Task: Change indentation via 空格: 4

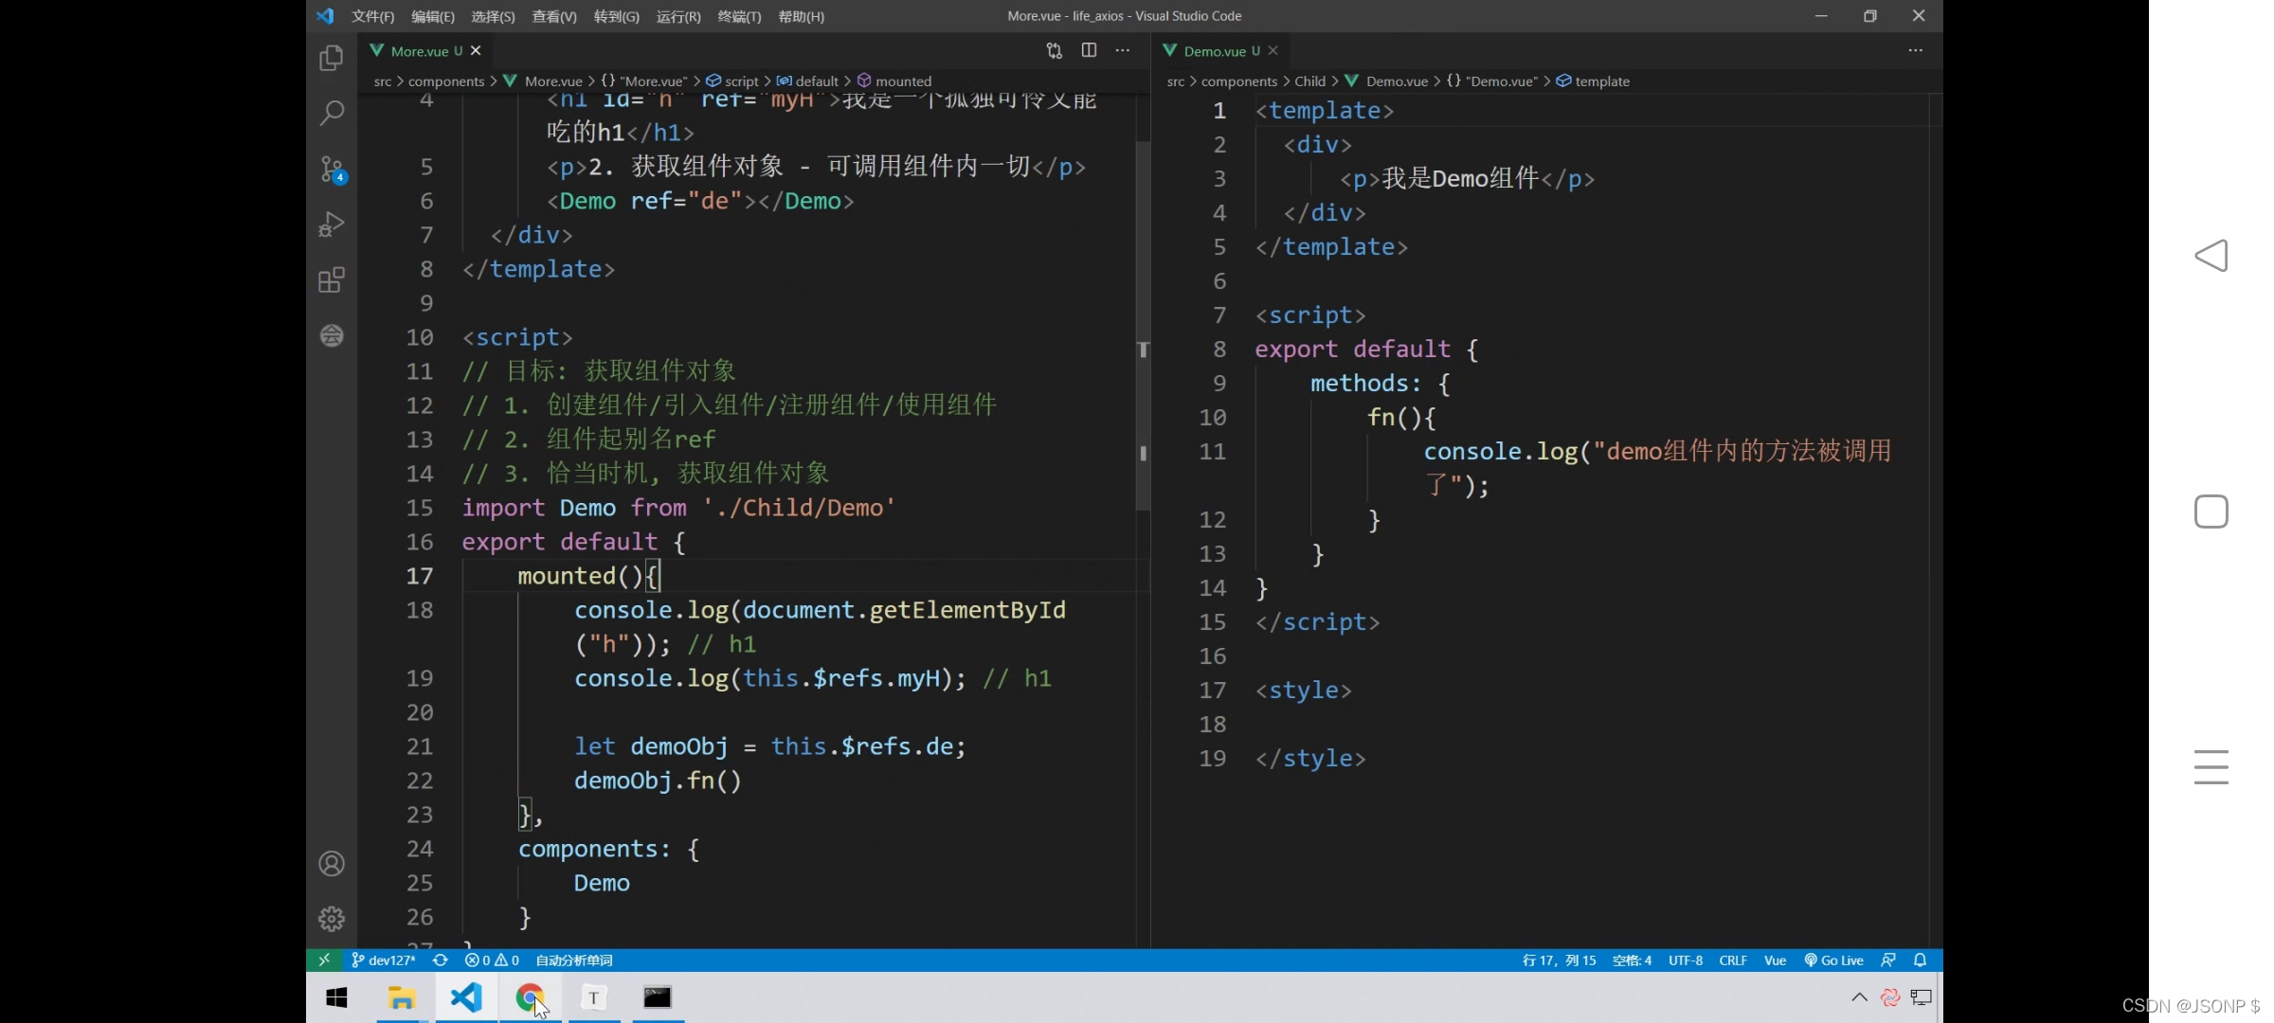Action: tap(1632, 960)
